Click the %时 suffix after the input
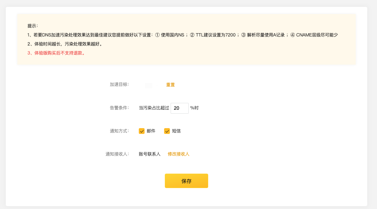This screenshot has width=377, height=209. (x=194, y=108)
